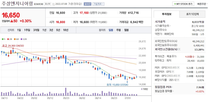
Task: Click the 동일업종 등락률 +0.83% value
Action: (200, 91)
